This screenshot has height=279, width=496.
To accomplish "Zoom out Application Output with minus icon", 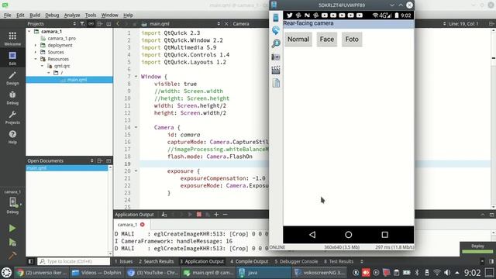I will tap(226, 215).
